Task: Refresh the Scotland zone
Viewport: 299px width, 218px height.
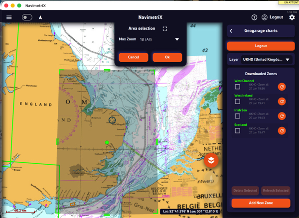Action: [282, 131]
